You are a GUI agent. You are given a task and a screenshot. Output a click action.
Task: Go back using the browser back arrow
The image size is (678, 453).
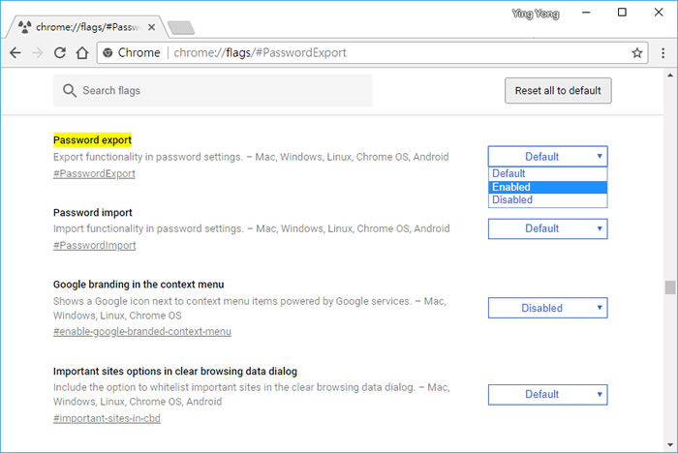15,52
